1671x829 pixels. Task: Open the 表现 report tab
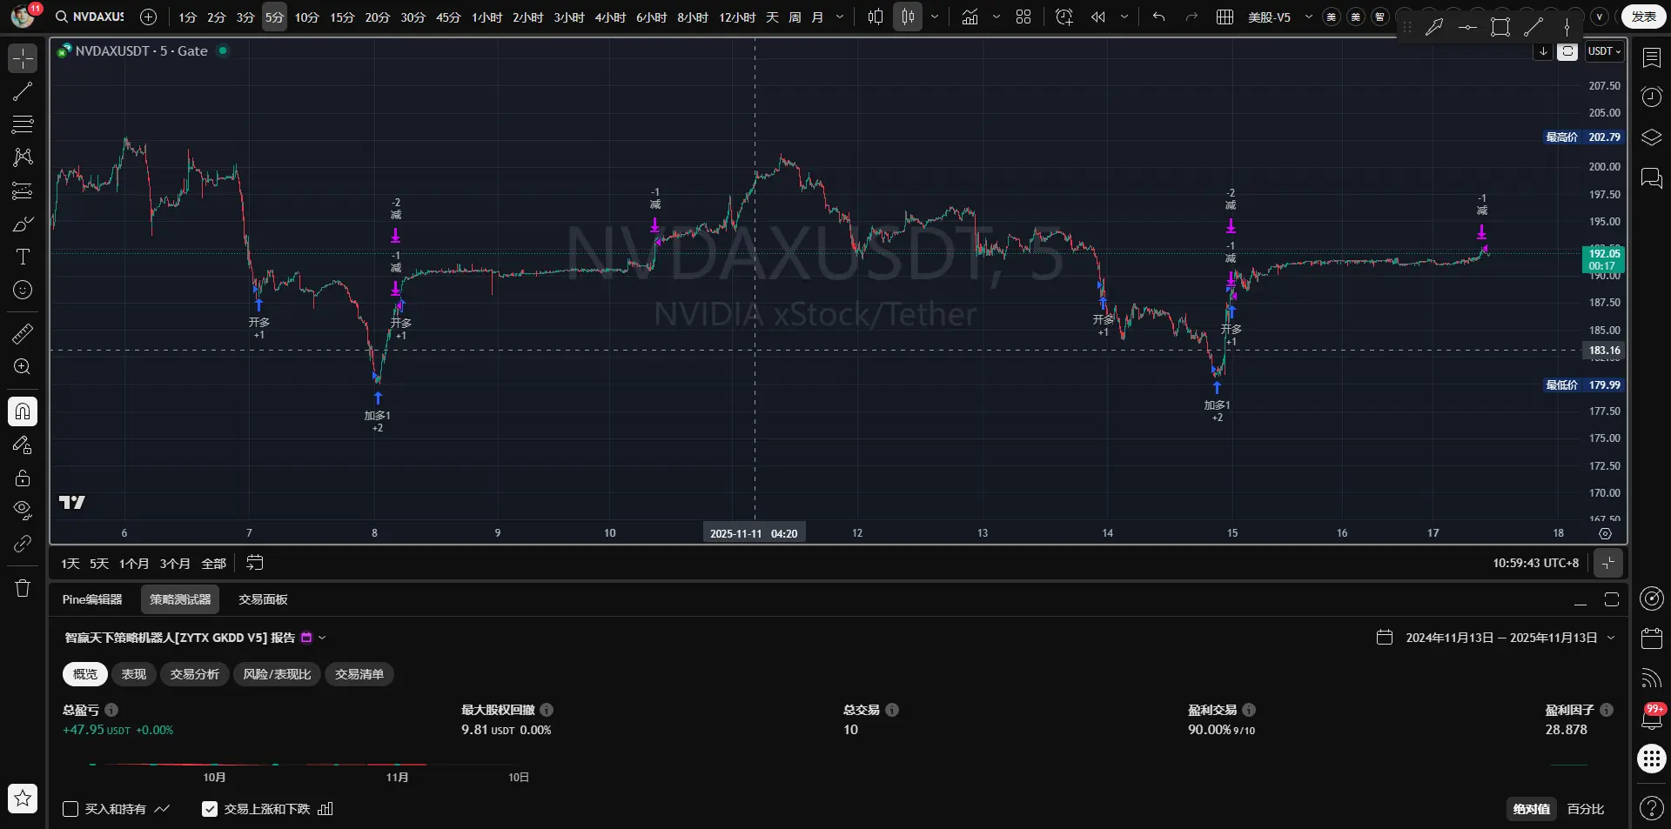pos(133,674)
